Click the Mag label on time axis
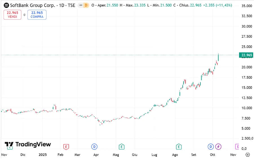 coord(116,155)
